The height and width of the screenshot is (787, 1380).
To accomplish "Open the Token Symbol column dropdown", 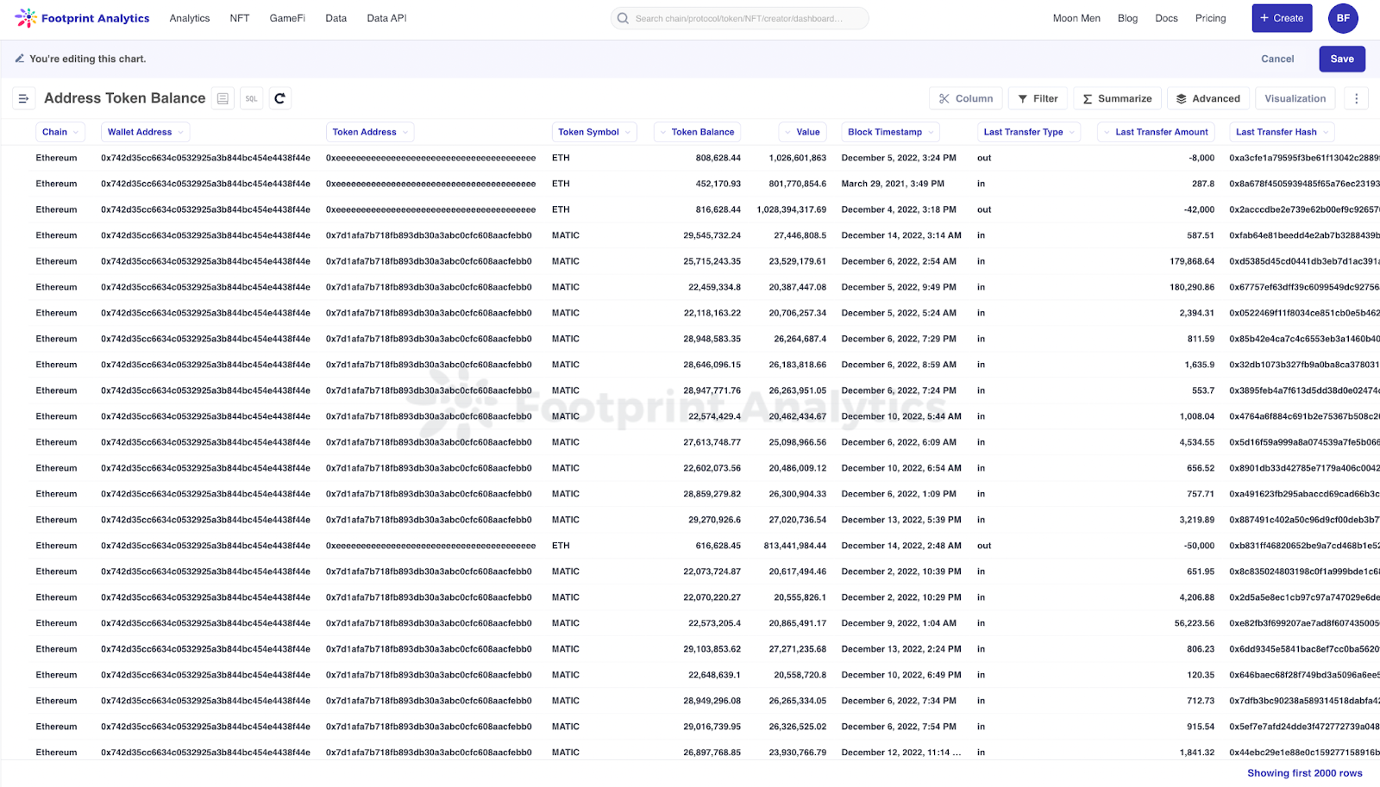I will 630,132.
